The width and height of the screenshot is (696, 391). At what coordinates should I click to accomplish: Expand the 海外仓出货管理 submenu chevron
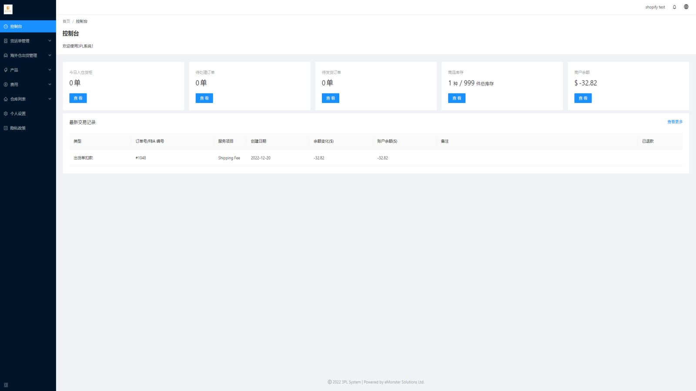50,56
